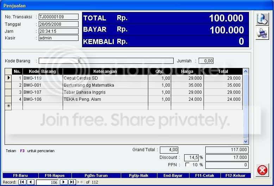Viewport: 274px width, 186px height.
Task: Click the vertical scrollbar track of the table
Action: pyautogui.click(x=246, y=106)
